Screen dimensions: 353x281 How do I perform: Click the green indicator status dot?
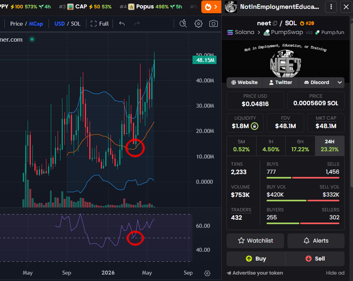[x=32, y=39]
